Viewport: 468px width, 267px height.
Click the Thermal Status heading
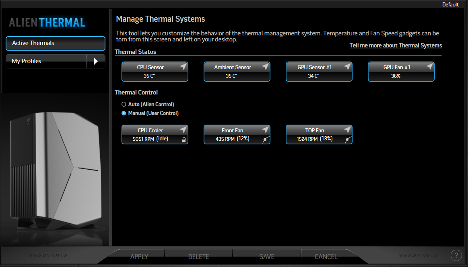(x=136, y=52)
